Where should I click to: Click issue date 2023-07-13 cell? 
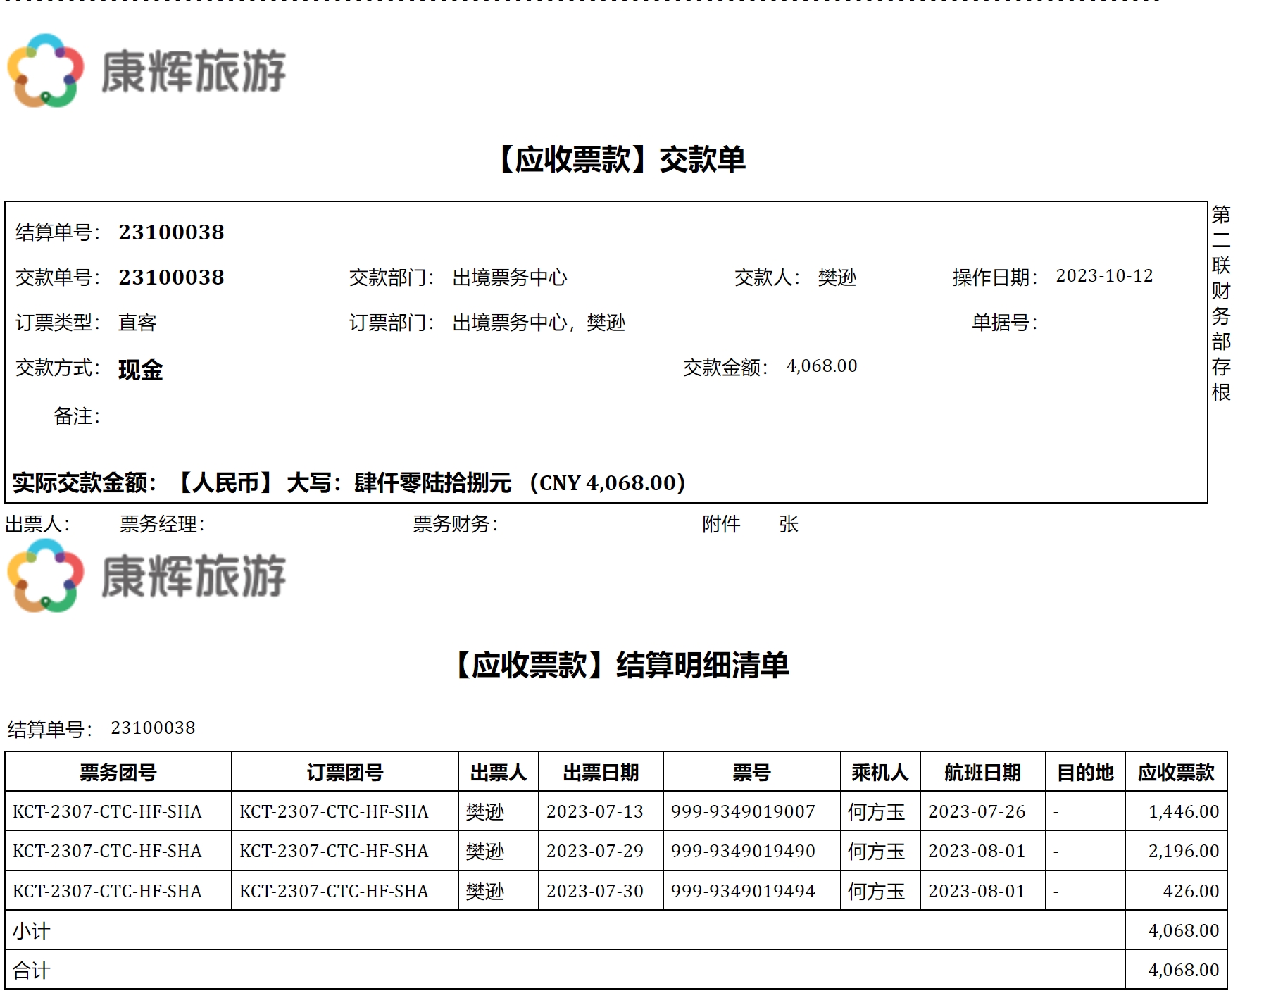coord(594,811)
